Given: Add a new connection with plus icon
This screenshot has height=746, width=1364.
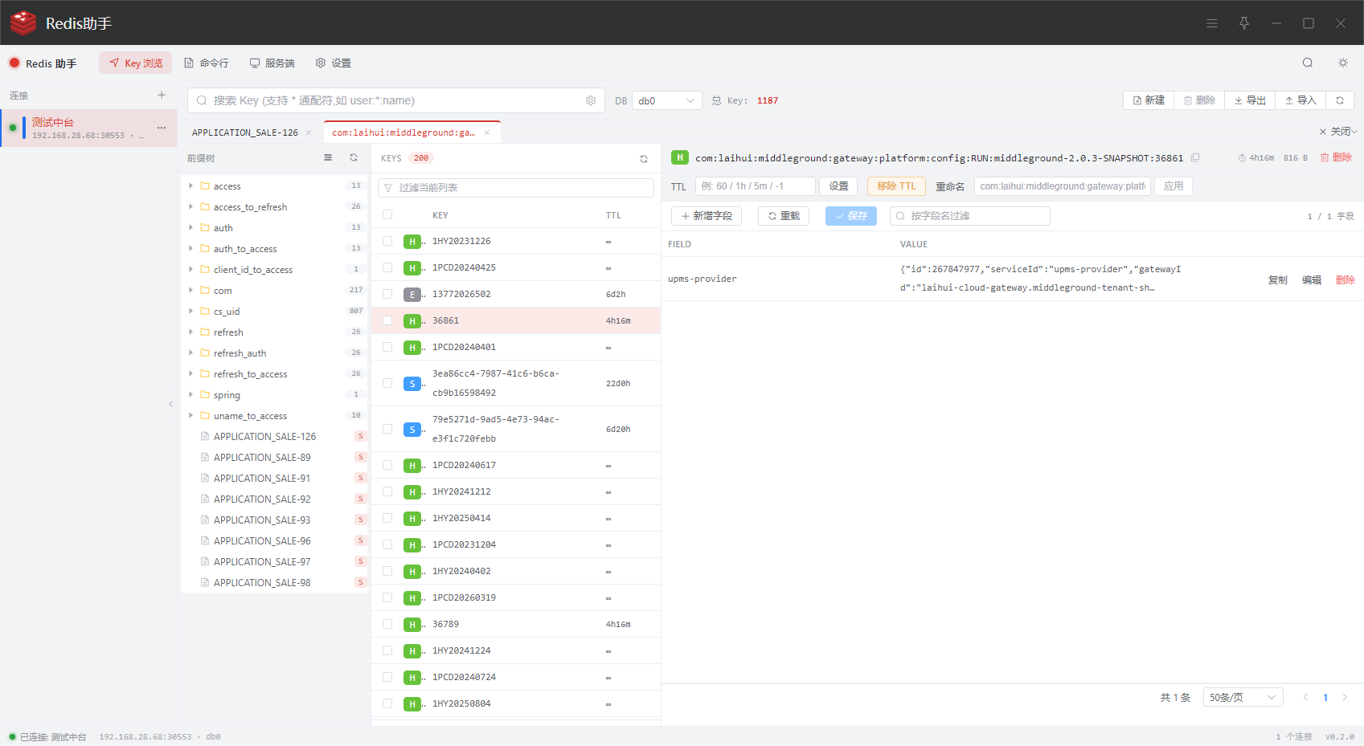Looking at the screenshot, I should pyautogui.click(x=162, y=95).
